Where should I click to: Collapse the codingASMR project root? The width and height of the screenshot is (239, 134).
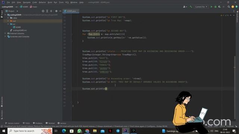[5, 15]
